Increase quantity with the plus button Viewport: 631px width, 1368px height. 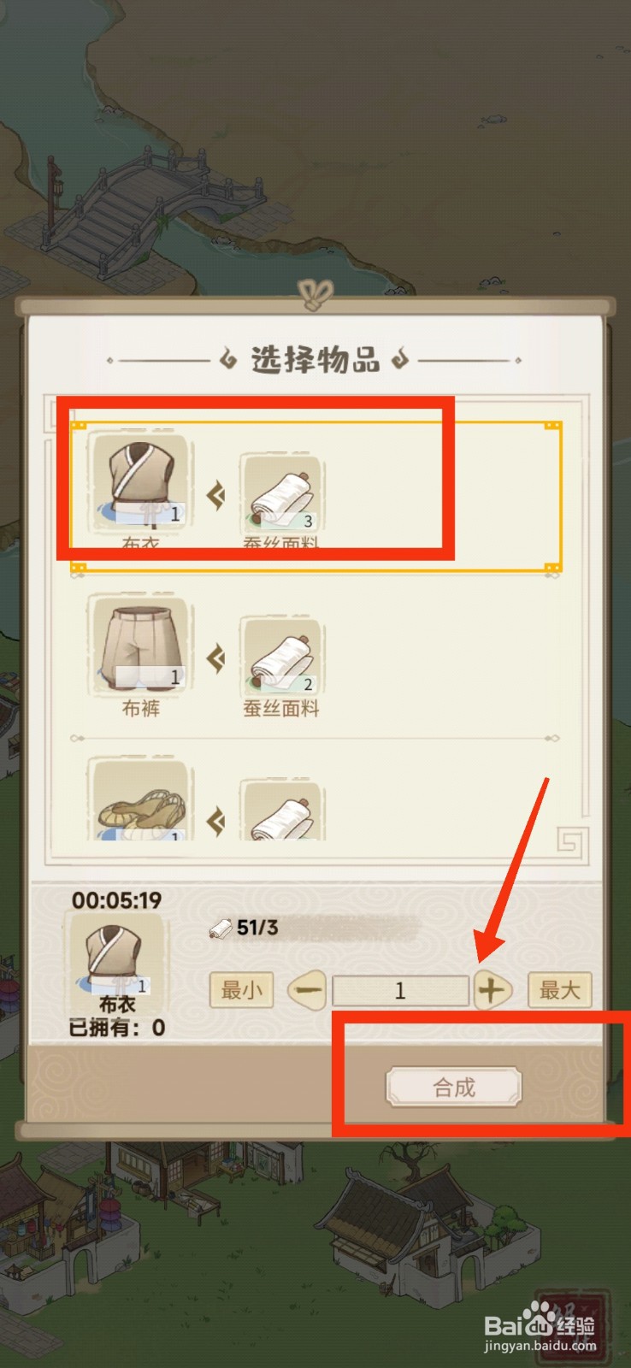point(491,990)
